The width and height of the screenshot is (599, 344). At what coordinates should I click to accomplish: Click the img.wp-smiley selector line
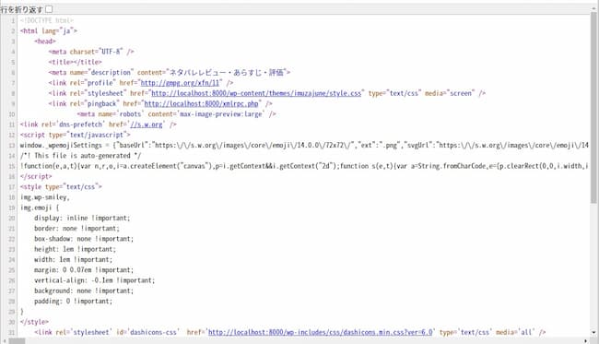pos(45,197)
